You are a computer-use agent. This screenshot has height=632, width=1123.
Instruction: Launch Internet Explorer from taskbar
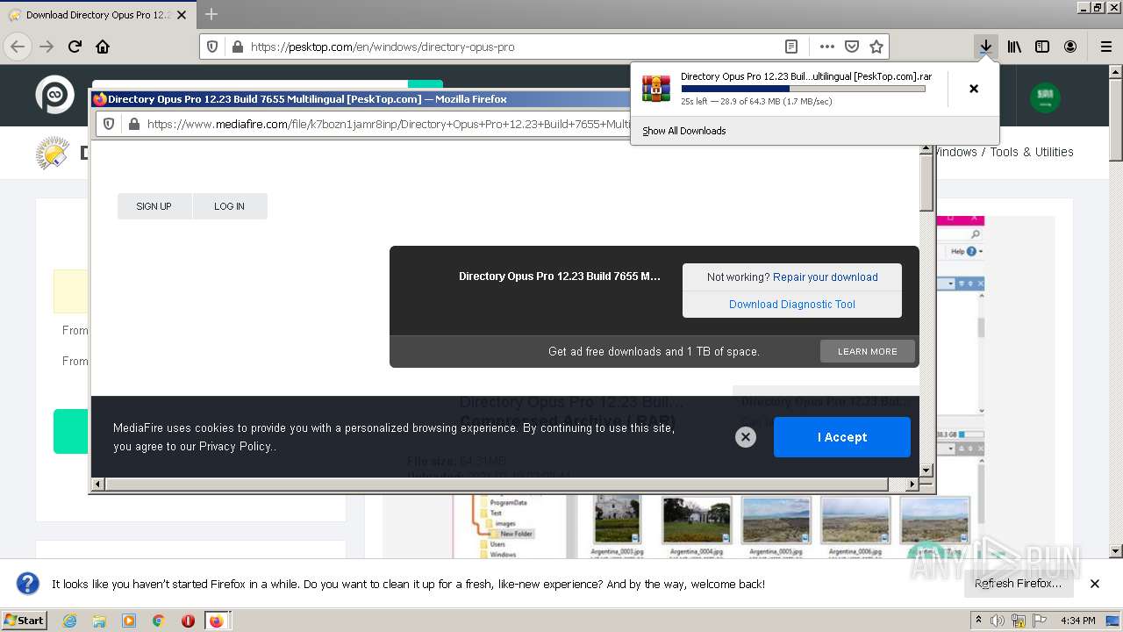69,621
